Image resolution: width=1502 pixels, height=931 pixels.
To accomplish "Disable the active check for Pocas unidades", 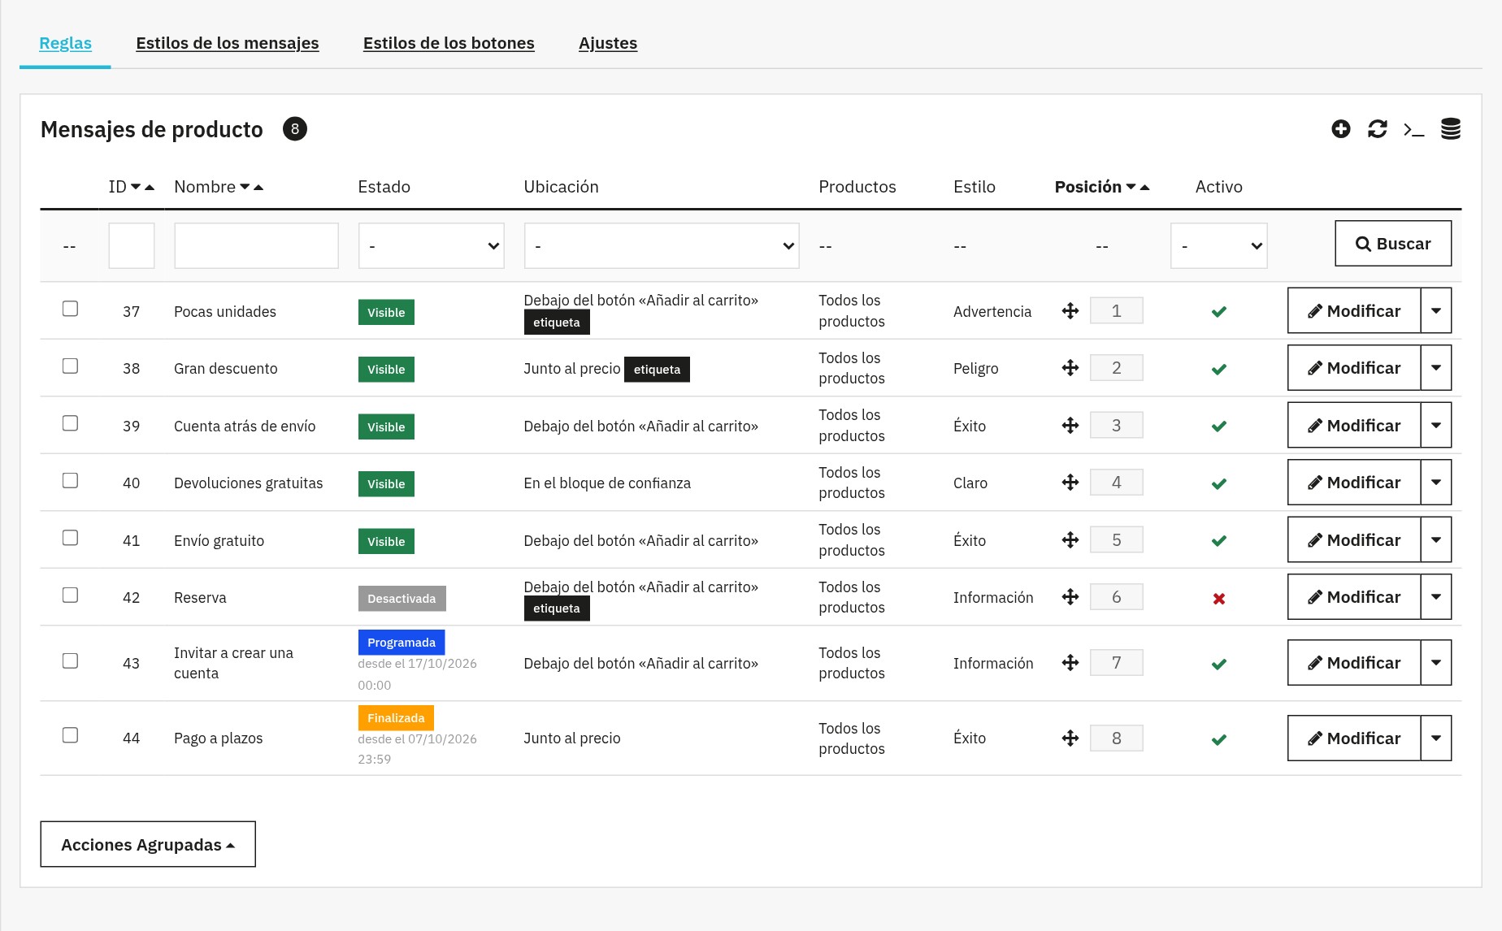I will [x=1219, y=312].
